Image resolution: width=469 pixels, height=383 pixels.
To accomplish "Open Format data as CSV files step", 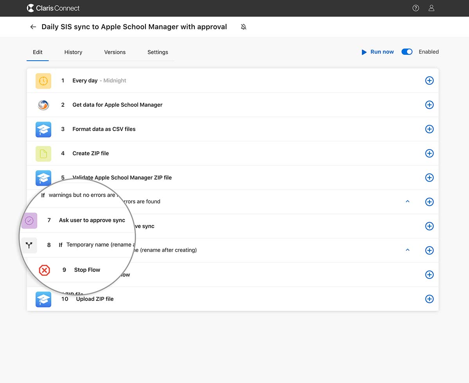I will coord(233,129).
